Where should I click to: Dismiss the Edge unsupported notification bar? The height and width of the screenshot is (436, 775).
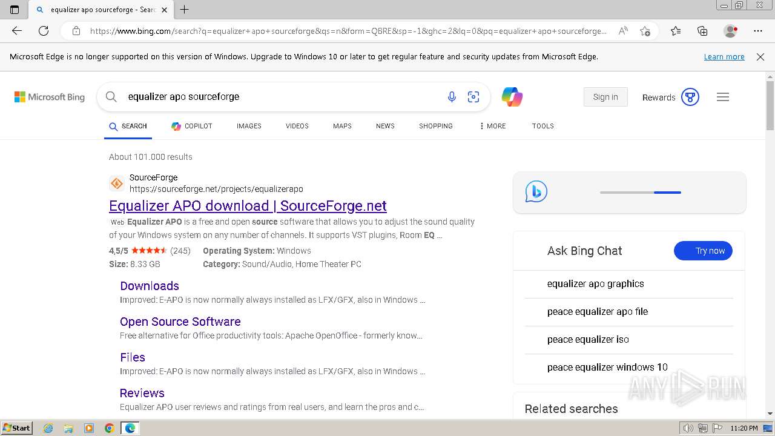coord(760,57)
